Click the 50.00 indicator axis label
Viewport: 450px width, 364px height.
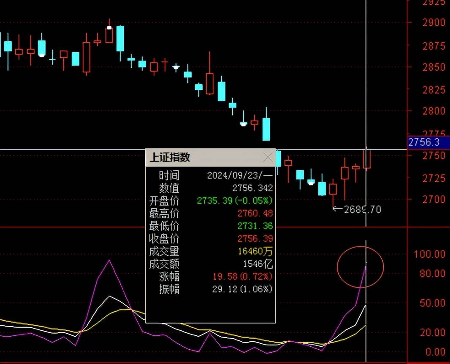[432, 303]
